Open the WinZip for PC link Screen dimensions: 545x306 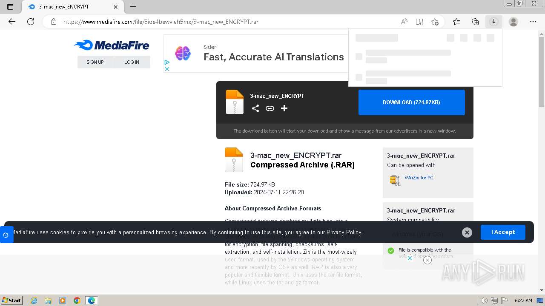(x=419, y=178)
